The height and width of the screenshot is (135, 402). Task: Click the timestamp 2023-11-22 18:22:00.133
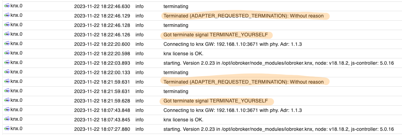(x=102, y=73)
